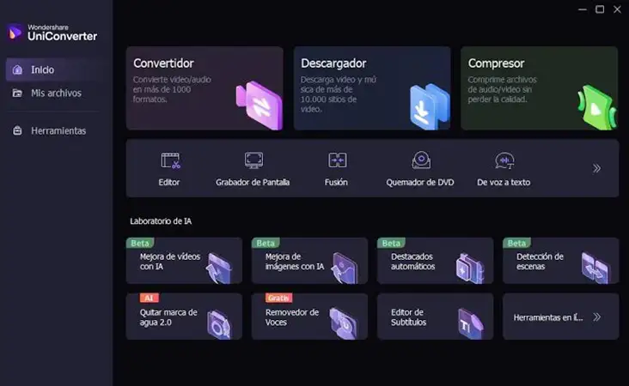Open the Compresor card
This screenshot has width=629, height=386.
pos(539,88)
